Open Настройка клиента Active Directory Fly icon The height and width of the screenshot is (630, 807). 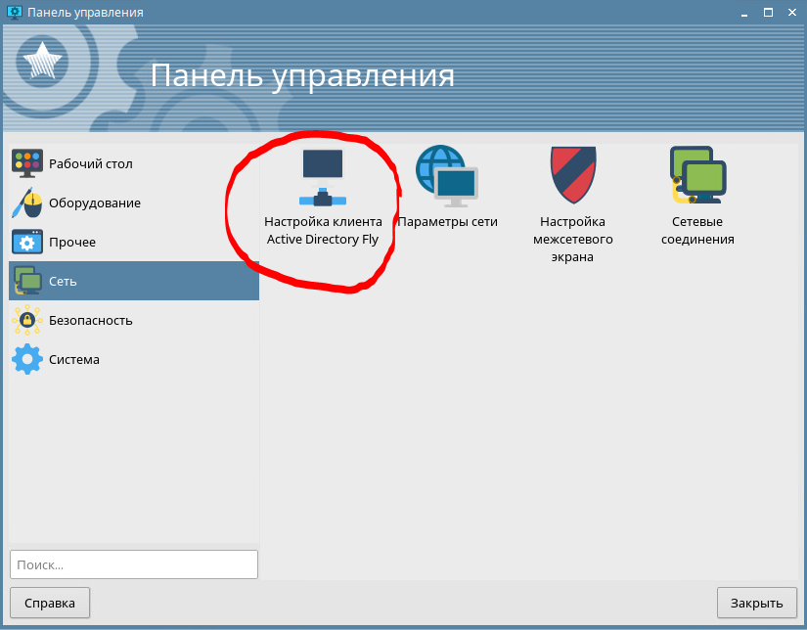click(x=324, y=178)
